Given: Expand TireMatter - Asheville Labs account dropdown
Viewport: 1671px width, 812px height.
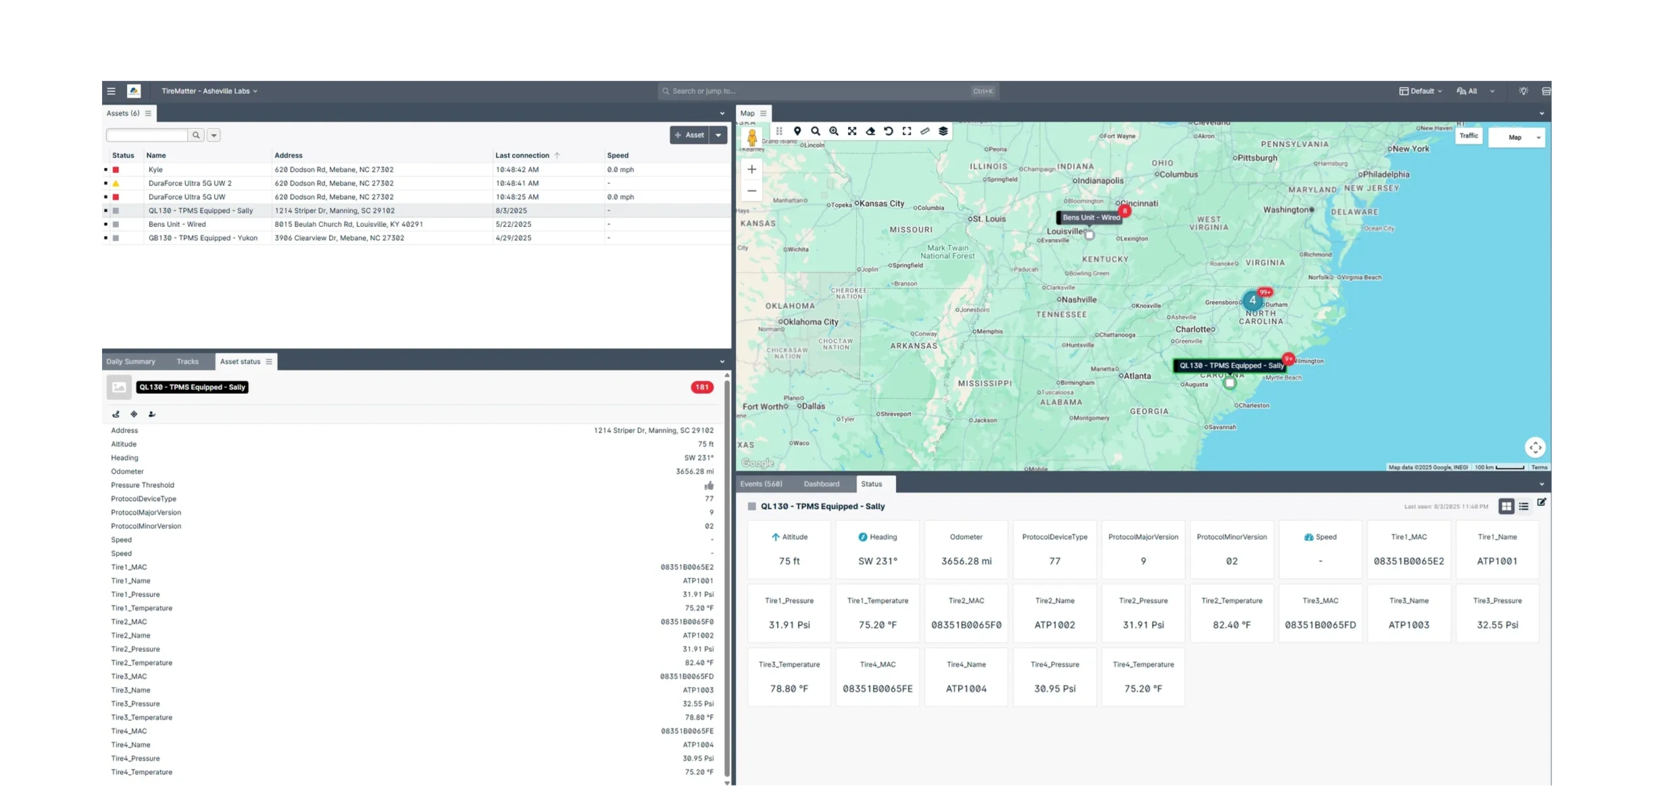Looking at the screenshot, I should coord(209,91).
